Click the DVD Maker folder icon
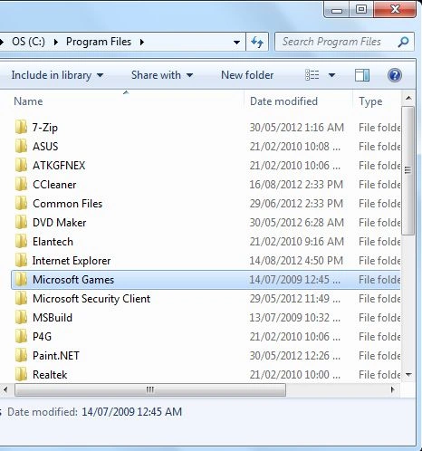The width and height of the screenshot is (422, 451). [21, 222]
